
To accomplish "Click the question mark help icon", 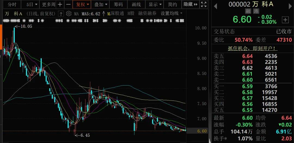I will coord(61,14).
